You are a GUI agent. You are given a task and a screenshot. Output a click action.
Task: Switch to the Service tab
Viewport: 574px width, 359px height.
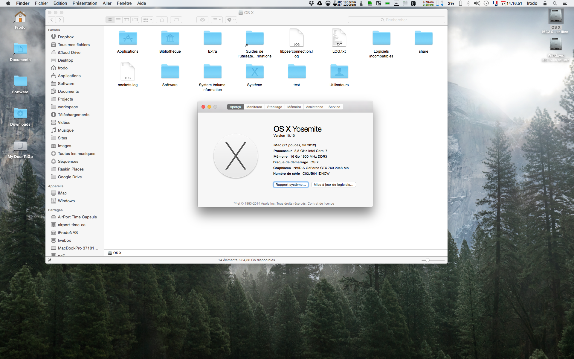pos(334,107)
